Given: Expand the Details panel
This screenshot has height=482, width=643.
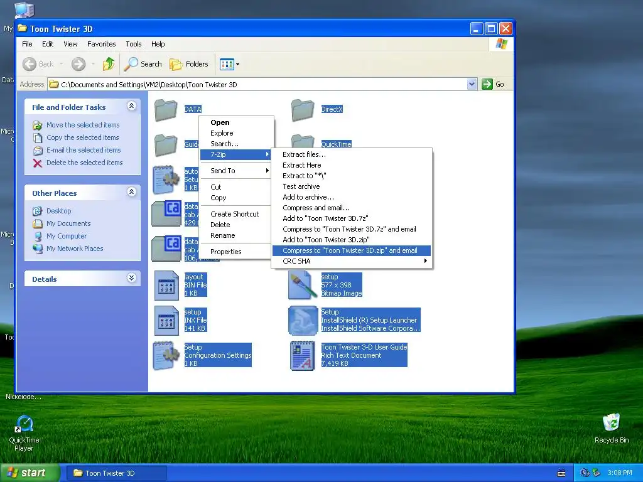Looking at the screenshot, I should 131,278.
